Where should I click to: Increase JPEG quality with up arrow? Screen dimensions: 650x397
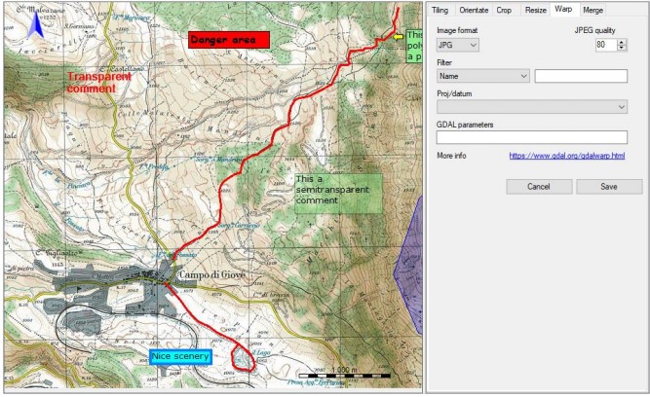[x=622, y=42]
